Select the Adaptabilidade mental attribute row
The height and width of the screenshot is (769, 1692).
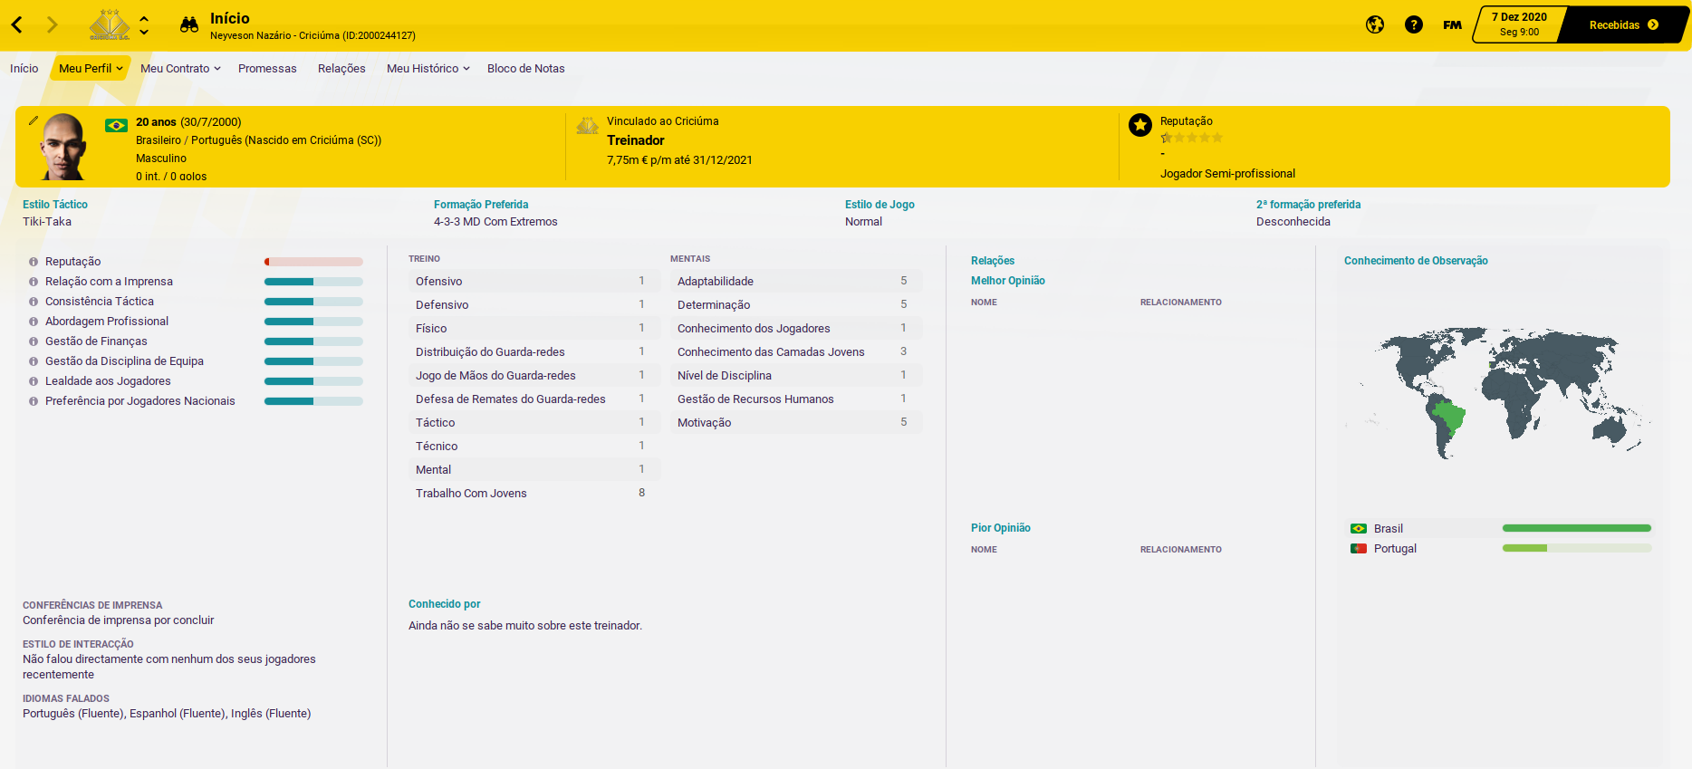click(796, 281)
